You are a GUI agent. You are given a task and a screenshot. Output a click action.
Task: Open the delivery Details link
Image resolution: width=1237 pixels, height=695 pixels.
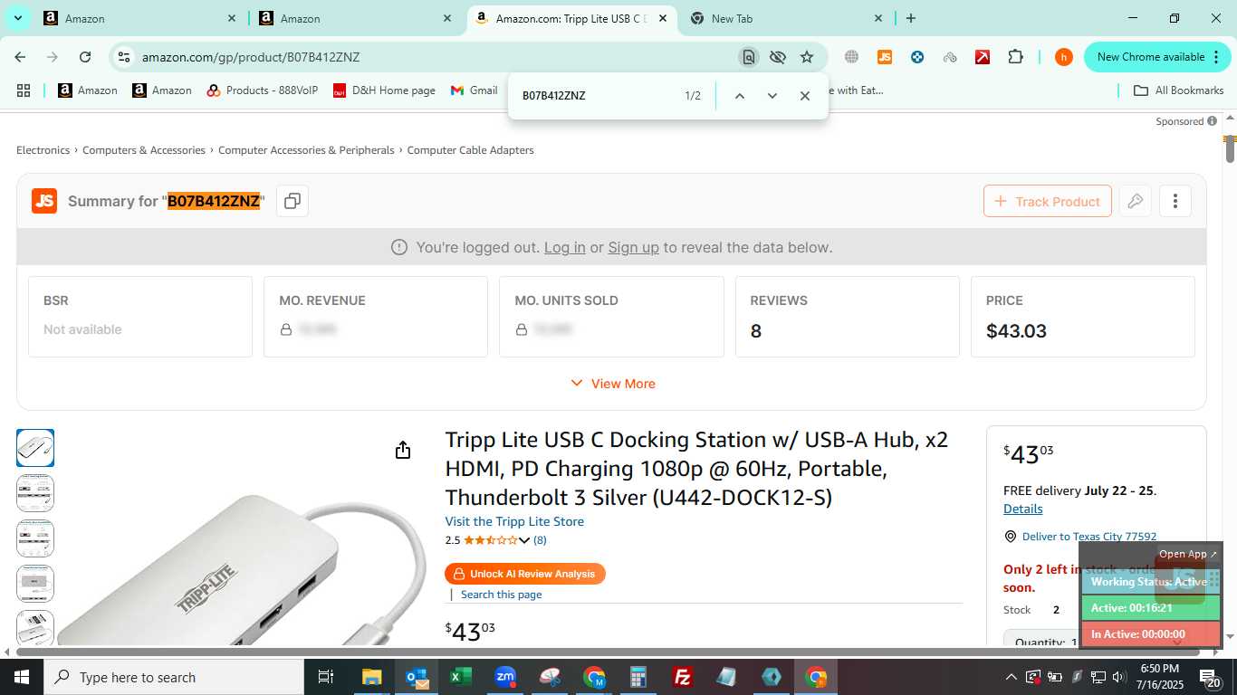(x=1022, y=509)
